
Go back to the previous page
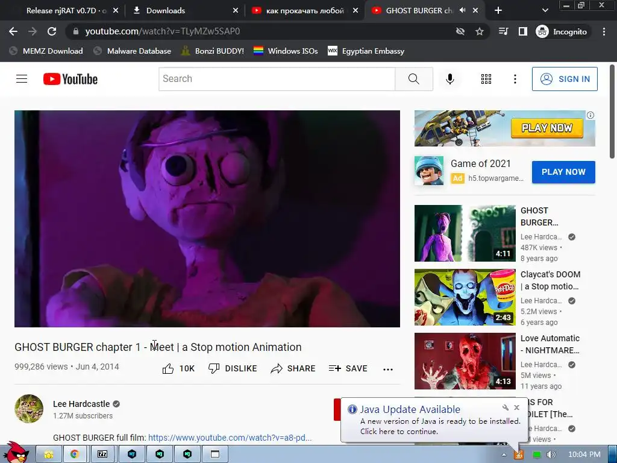point(13,31)
